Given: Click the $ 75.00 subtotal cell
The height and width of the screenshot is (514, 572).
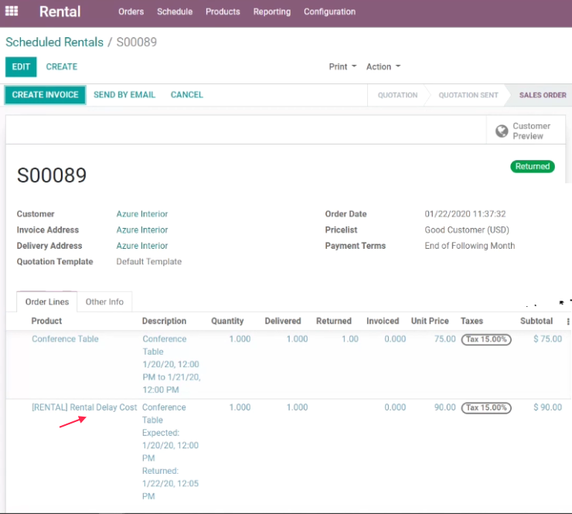Looking at the screenshot, I should click(547, 339).
